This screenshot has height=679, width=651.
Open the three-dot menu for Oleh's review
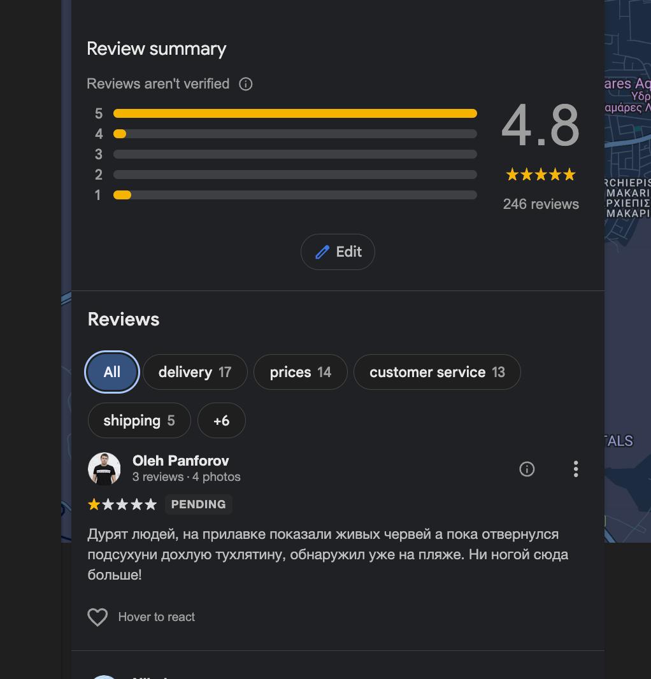coord(576,469)
